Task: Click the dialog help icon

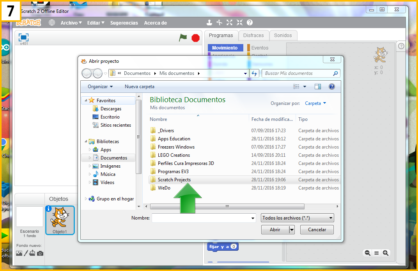Action: (x=331, y=87)
